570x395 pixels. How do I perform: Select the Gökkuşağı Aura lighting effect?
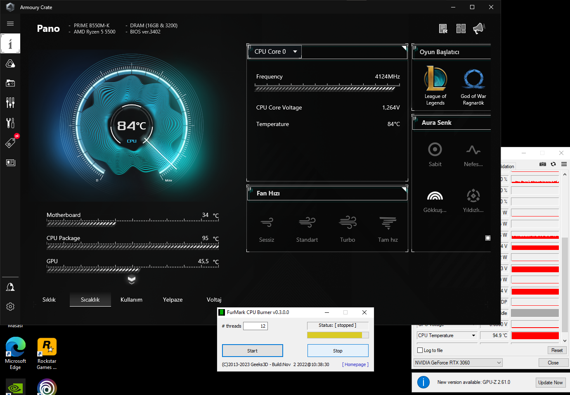point(435,201)
